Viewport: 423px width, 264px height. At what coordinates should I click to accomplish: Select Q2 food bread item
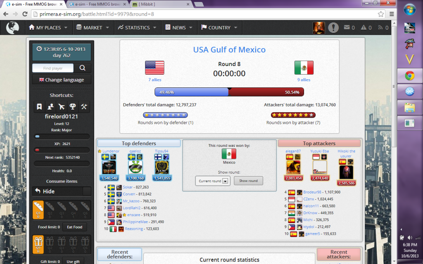pos(50,210)
